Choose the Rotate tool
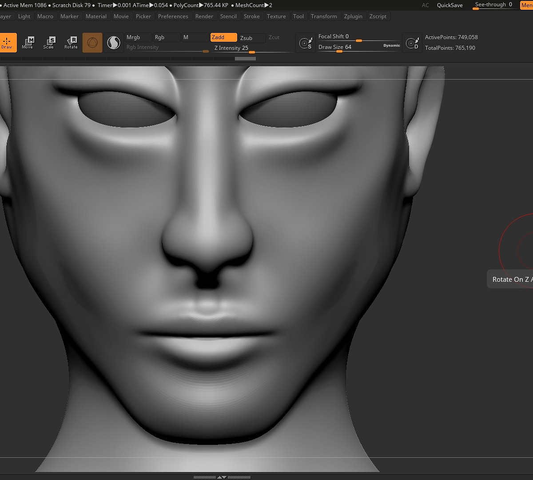 coord(71,42)
